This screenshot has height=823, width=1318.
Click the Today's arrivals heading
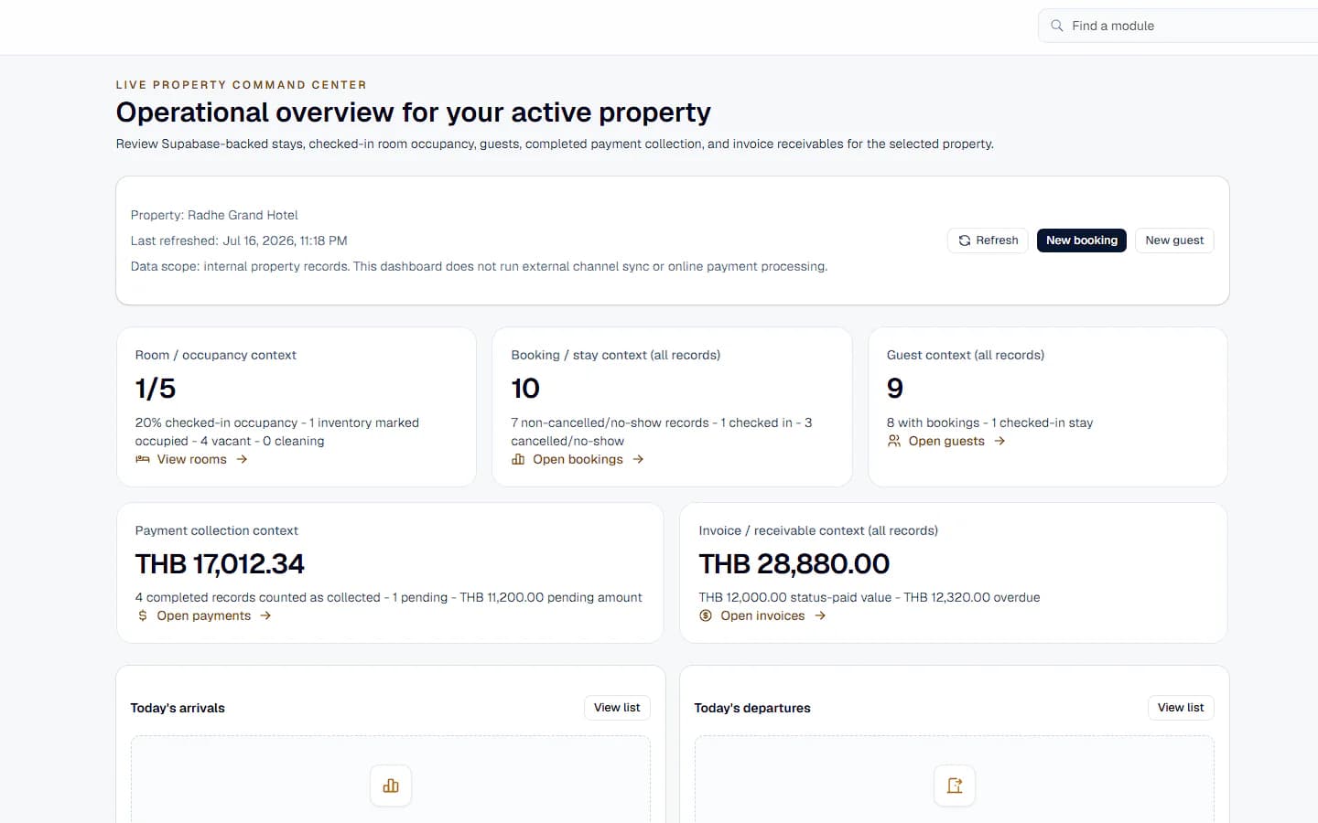[178, 708]
